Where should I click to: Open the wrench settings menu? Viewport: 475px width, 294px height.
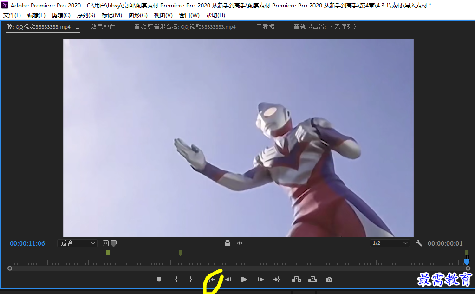[419, 243]
